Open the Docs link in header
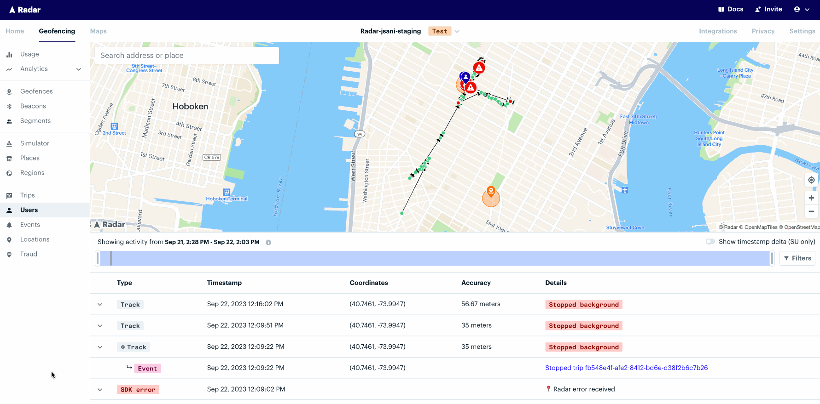The height and width of the screenshot is (404, 820). pyautogui.click(x=731, y=9)
